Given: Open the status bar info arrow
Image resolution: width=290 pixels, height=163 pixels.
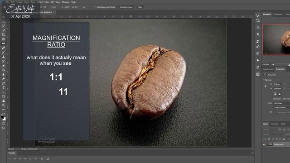Looking at the screenshot, I should 45,149.
